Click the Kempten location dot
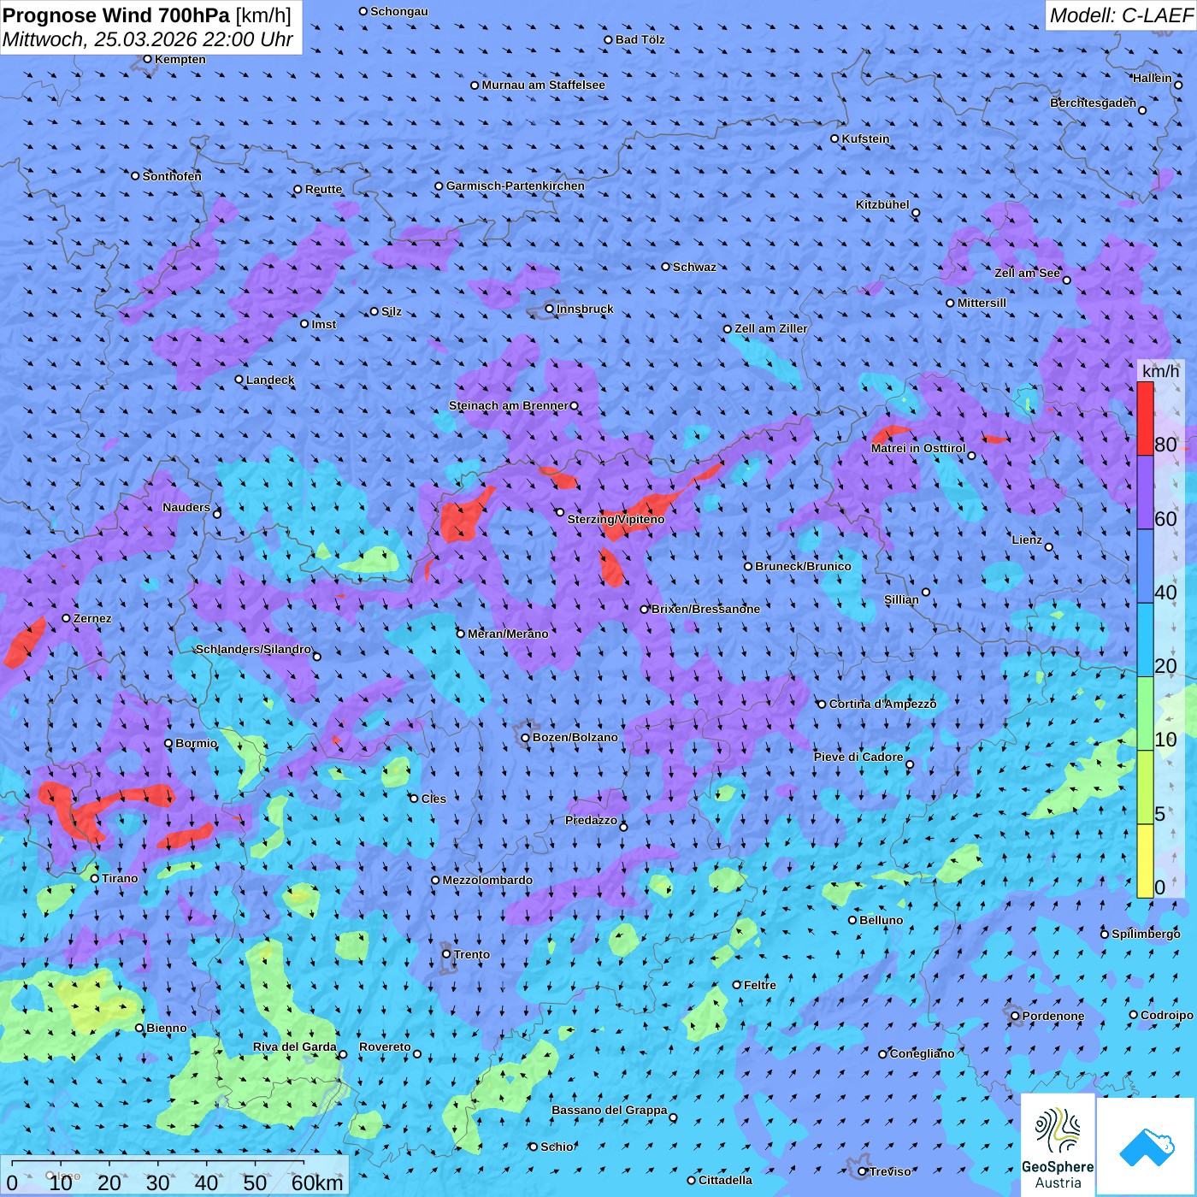1197x1197 pixels. click(147, 59)
